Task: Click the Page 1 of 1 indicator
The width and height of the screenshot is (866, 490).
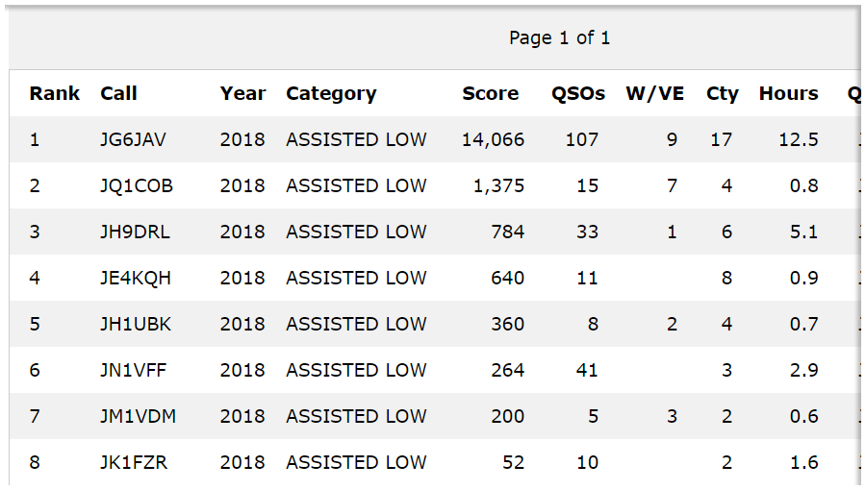Action: [x=559, y=38]
